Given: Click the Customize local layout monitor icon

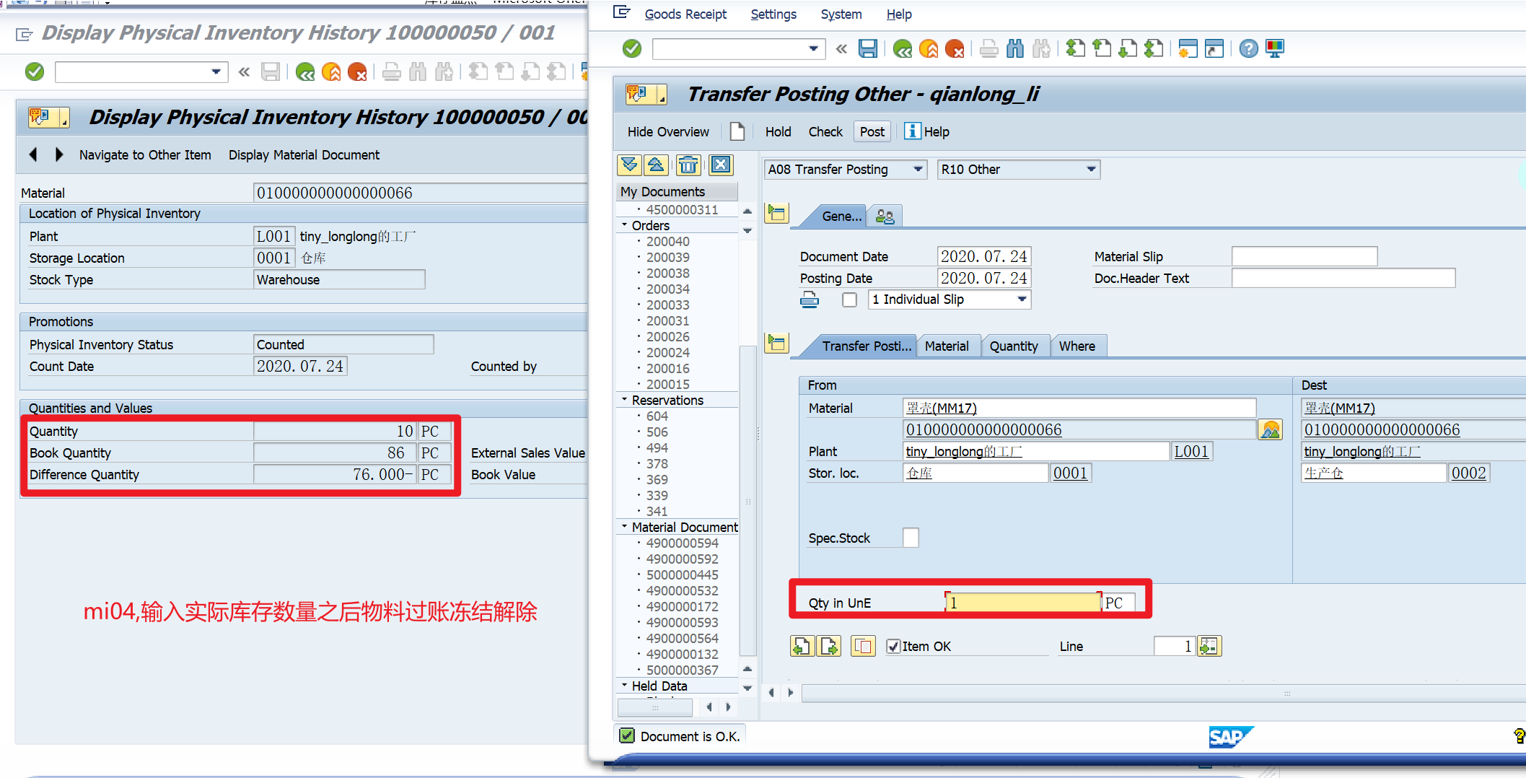Looking at the screenshot, I should (x=1275, y=48).
